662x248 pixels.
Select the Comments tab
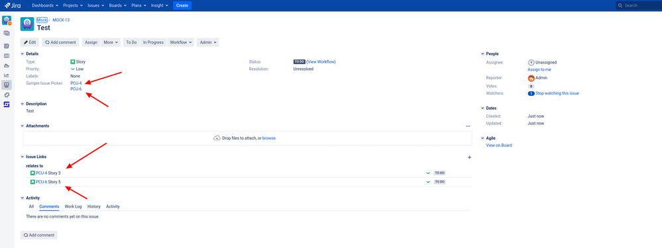tap(49, 207)
